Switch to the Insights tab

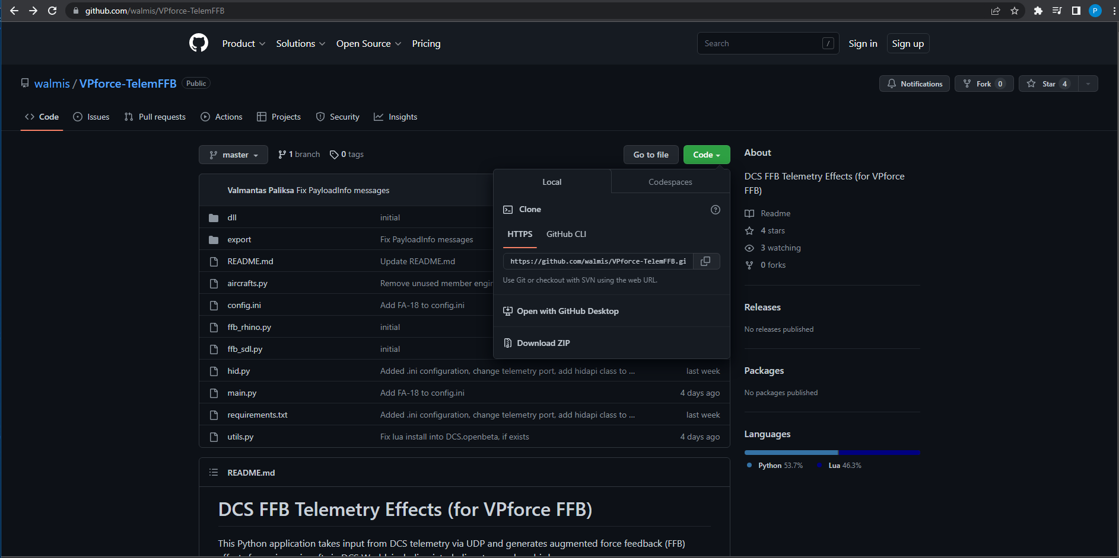point(396,117)
